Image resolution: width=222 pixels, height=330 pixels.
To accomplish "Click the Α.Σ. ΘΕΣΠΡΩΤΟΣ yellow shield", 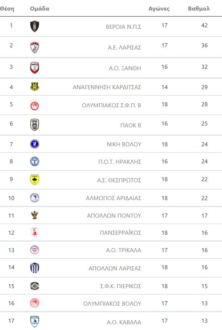I will (x=34, y=180).
